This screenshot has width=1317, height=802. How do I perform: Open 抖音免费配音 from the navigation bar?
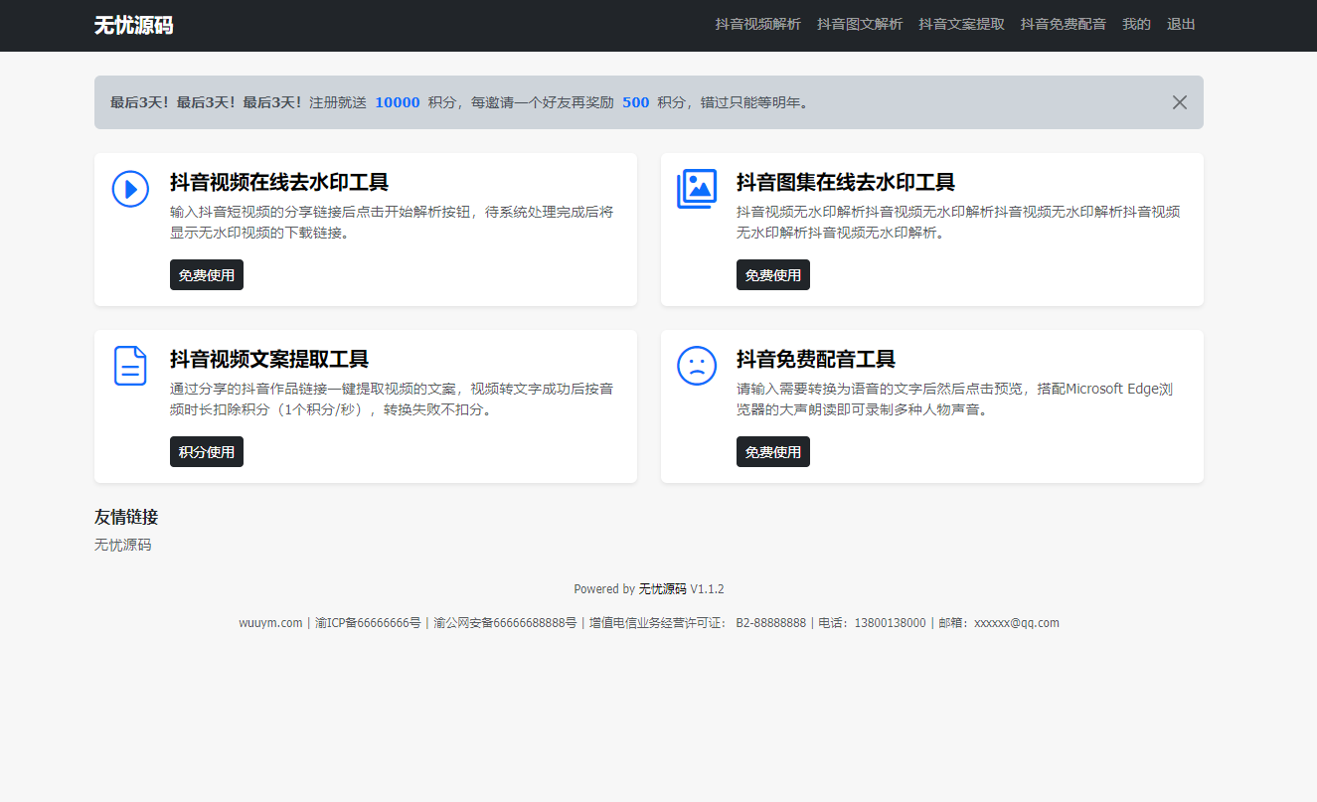pyautogui.click(x=1063, y=24)
